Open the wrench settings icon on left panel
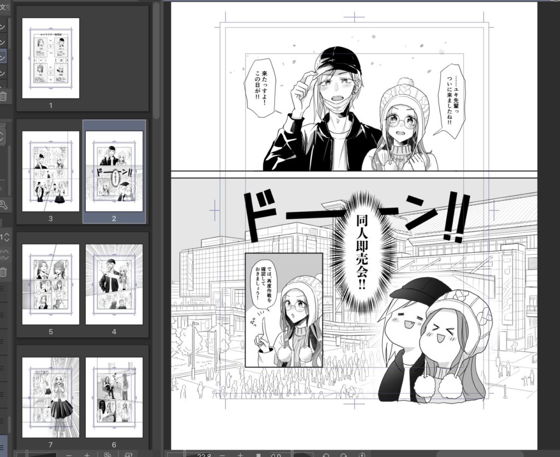Screen dimensions: 560x457 (3, 205)
